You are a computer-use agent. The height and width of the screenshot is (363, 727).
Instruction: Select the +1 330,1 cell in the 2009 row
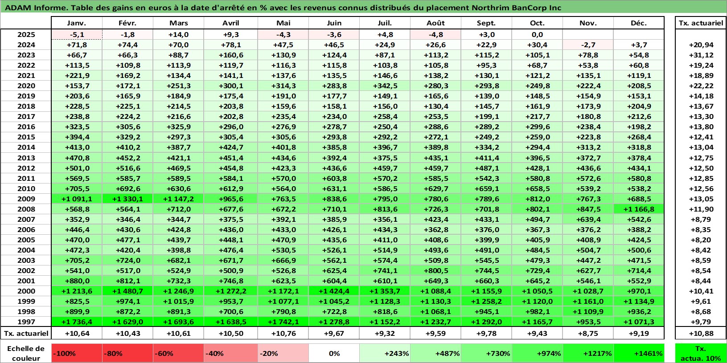coord(127,199)
